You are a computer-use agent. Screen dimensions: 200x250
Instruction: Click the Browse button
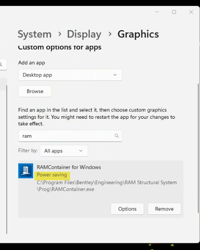pos(35,91)
